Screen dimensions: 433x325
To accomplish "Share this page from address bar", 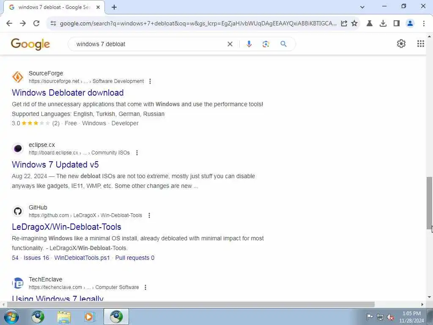I will 344,23.
